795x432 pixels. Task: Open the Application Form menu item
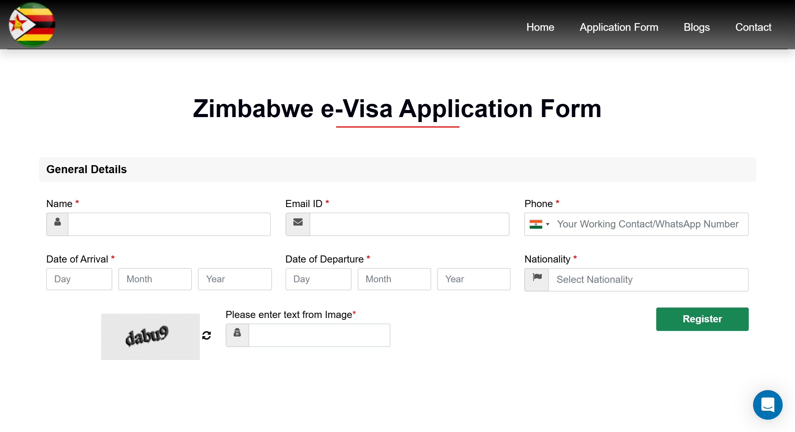[x=619, y=27]
